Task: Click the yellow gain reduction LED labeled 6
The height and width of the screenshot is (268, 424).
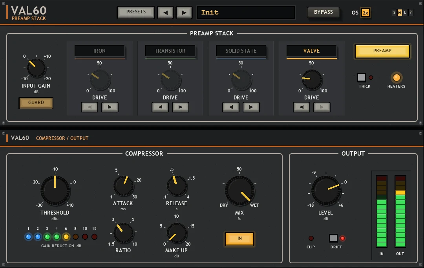Action: coord(66,237)
